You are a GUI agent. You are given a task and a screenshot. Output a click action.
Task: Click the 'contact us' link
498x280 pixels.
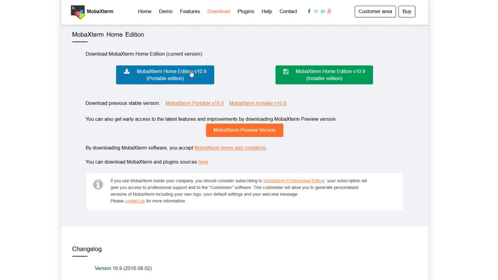click(x=135, y=201)
